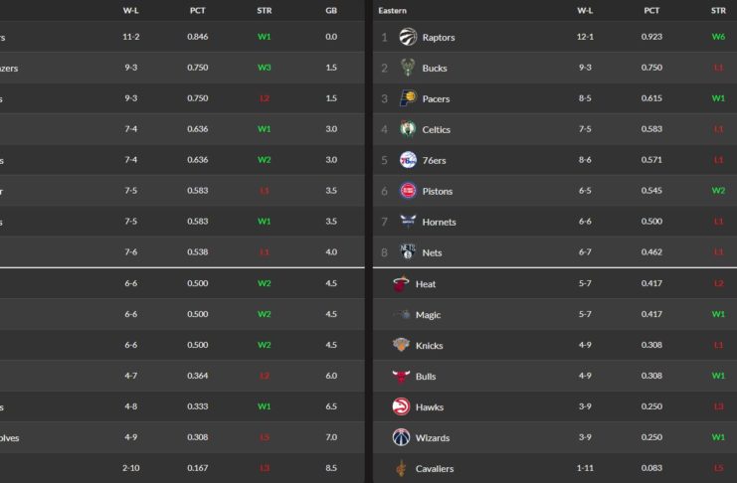737x483 pixels.
Task: Open the Cavaliers team page
Action: point(436,469)
